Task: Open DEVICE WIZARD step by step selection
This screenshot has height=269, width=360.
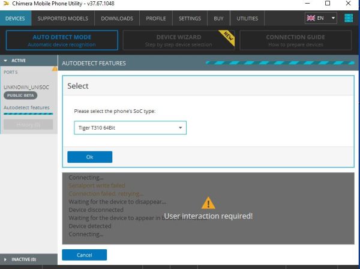Action: 179,40
